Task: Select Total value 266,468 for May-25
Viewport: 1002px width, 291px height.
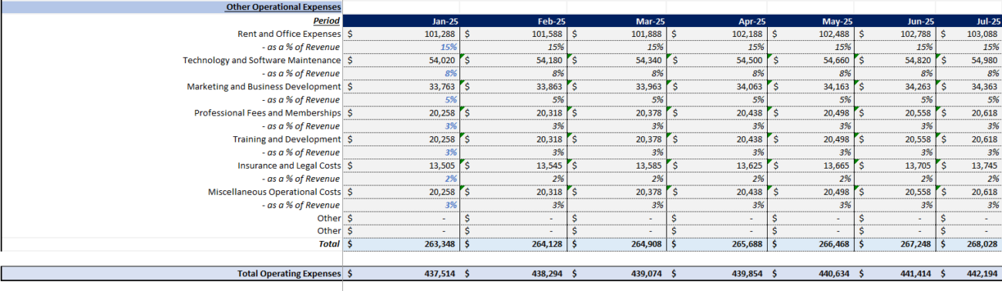Action: (812, 243)
